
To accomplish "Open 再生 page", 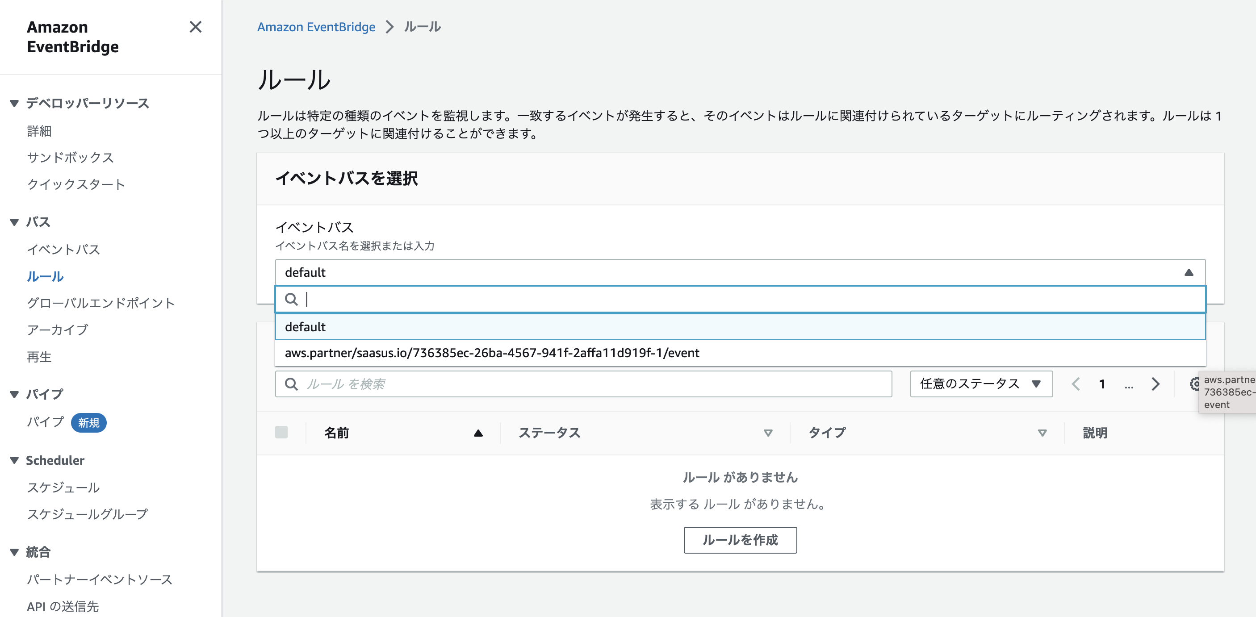I will pyautogui.click(x=39, y=357).
